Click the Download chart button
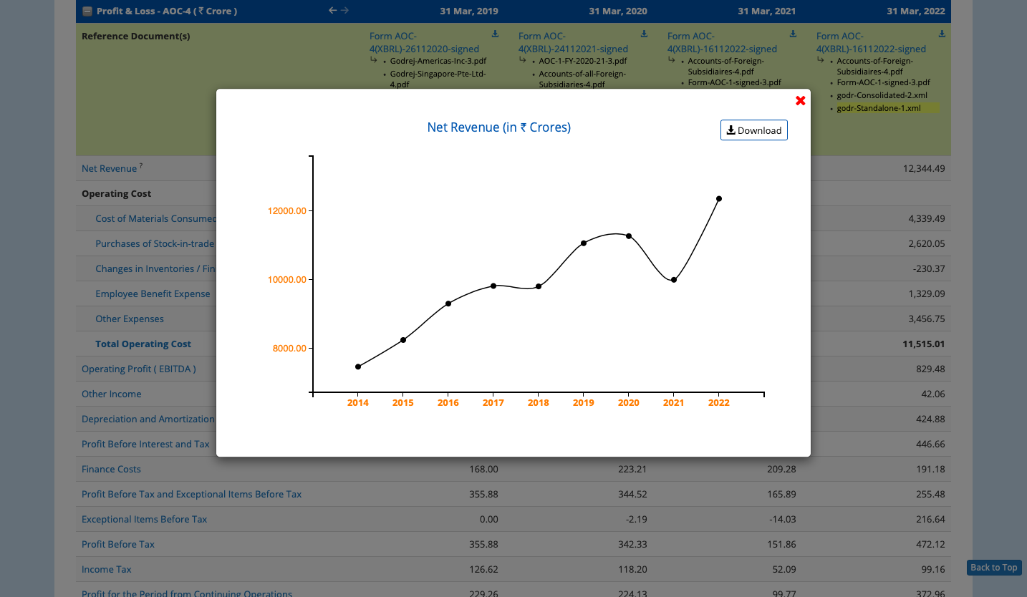 pos(754,130)
